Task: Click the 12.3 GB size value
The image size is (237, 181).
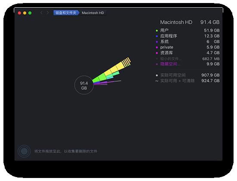Action: click(212, 36)
